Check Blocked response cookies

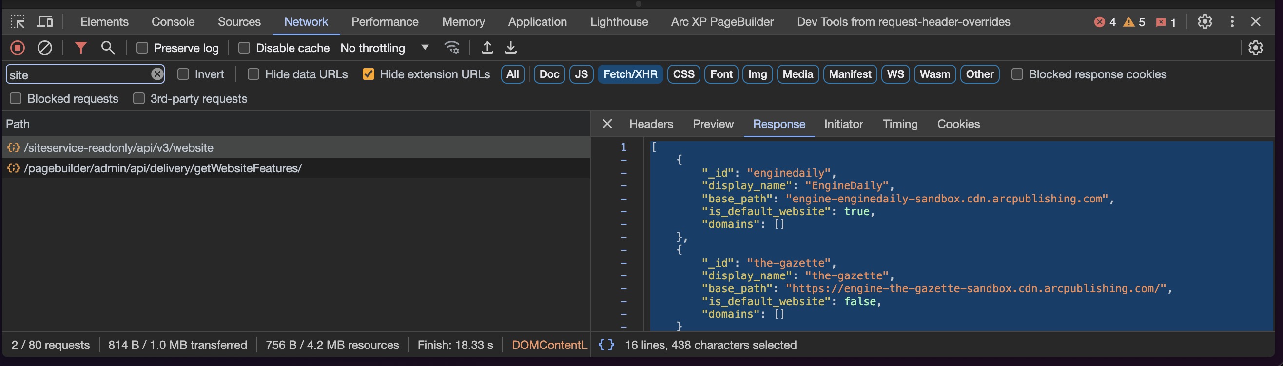click(x=1017, y=74)
